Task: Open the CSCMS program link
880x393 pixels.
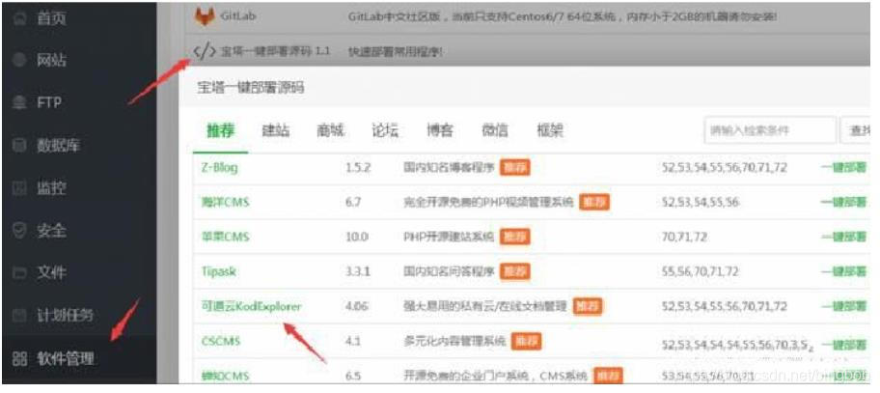Action: [x=221, y=342]
